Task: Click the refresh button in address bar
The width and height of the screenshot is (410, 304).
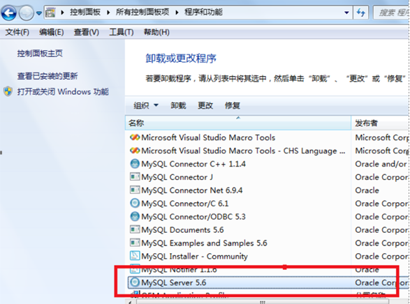Action: pyautogui.click(x=361, y=13)
